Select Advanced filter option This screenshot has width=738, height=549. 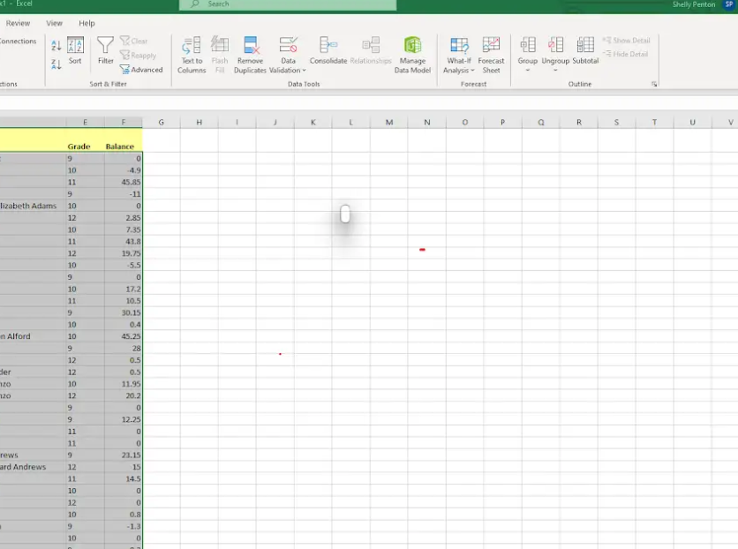click(141, 70)
